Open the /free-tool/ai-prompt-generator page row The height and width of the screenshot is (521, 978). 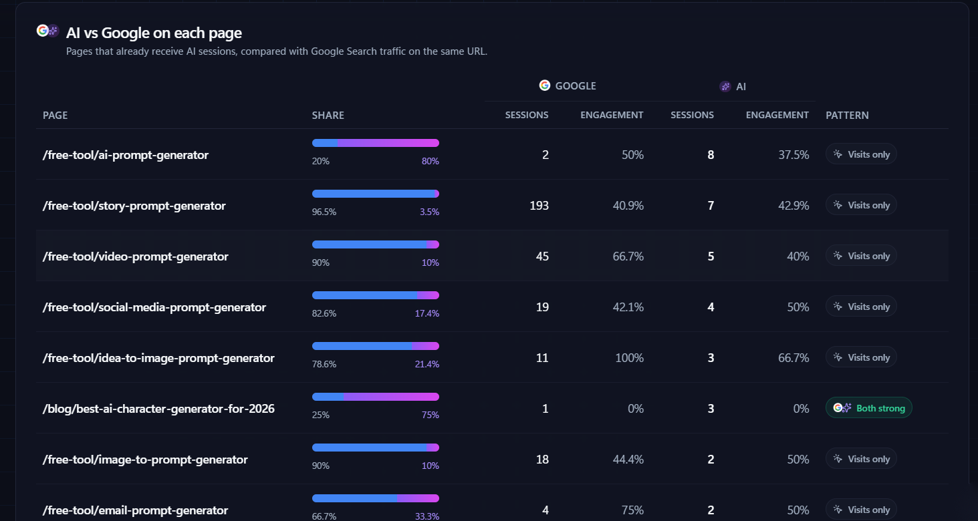[492, 154]
